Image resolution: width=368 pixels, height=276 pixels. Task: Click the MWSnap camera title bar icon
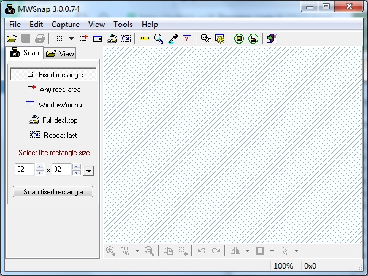10,9
